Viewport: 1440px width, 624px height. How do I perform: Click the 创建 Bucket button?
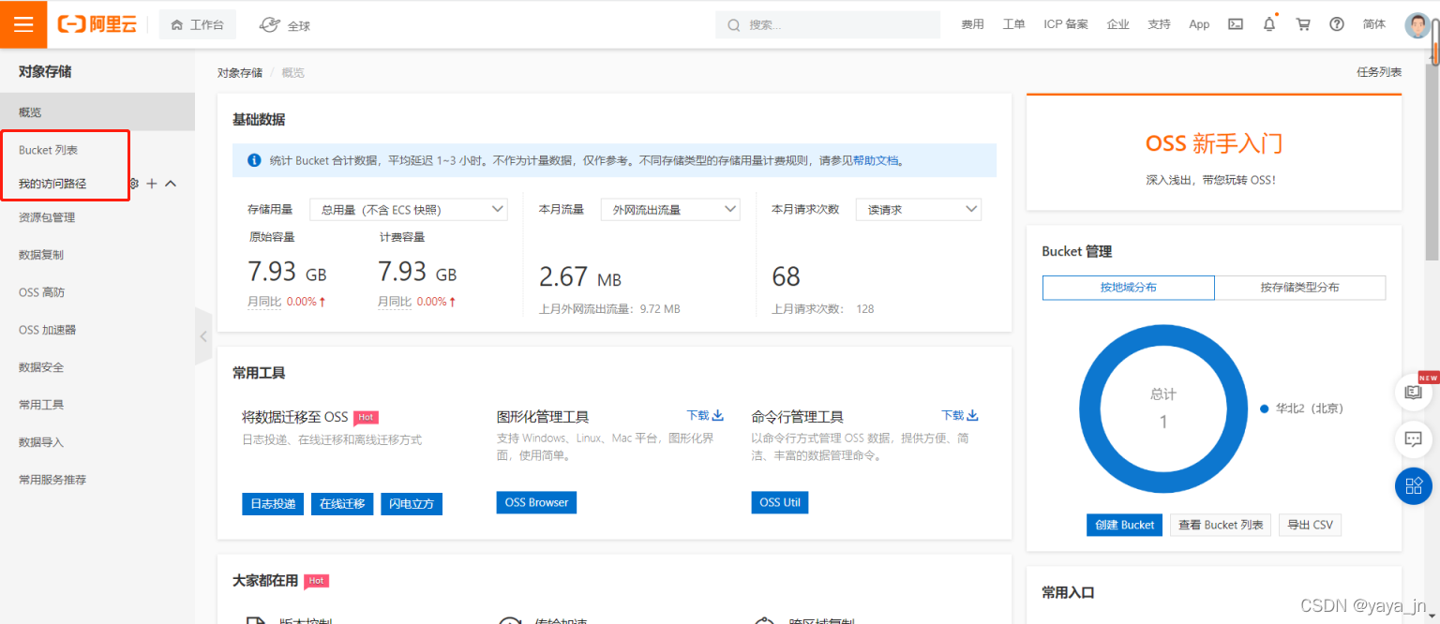(1125, 525)
